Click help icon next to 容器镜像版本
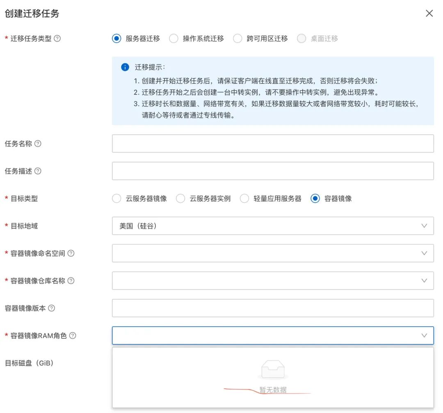 click(51, 308)
